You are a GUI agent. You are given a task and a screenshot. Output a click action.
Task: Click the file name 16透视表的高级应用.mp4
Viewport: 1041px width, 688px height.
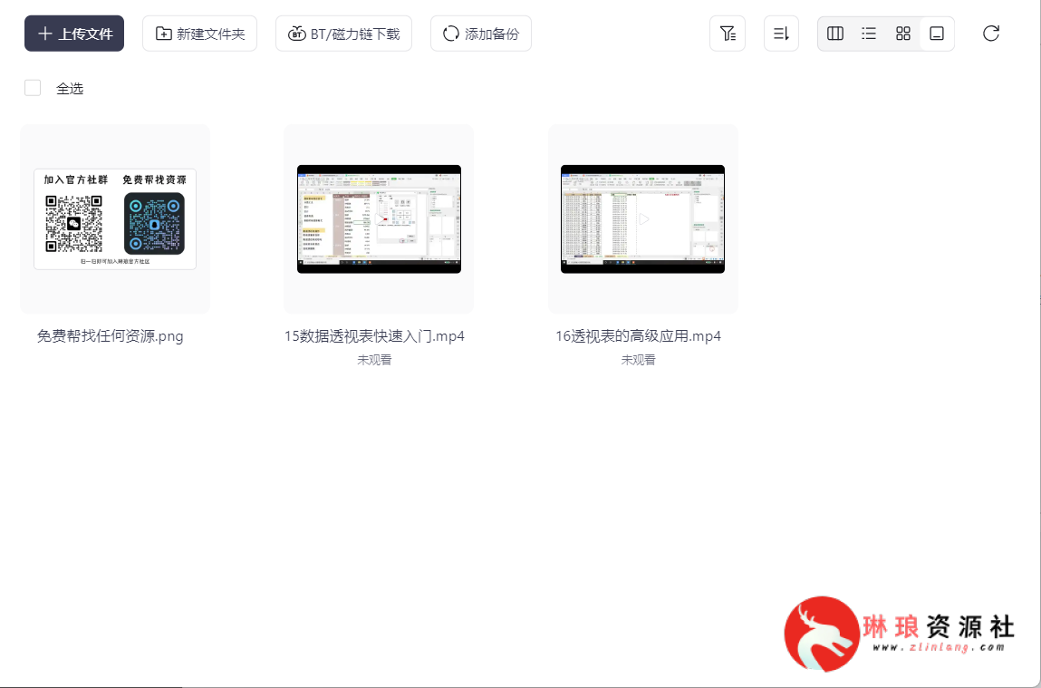(x=639, y=336)
